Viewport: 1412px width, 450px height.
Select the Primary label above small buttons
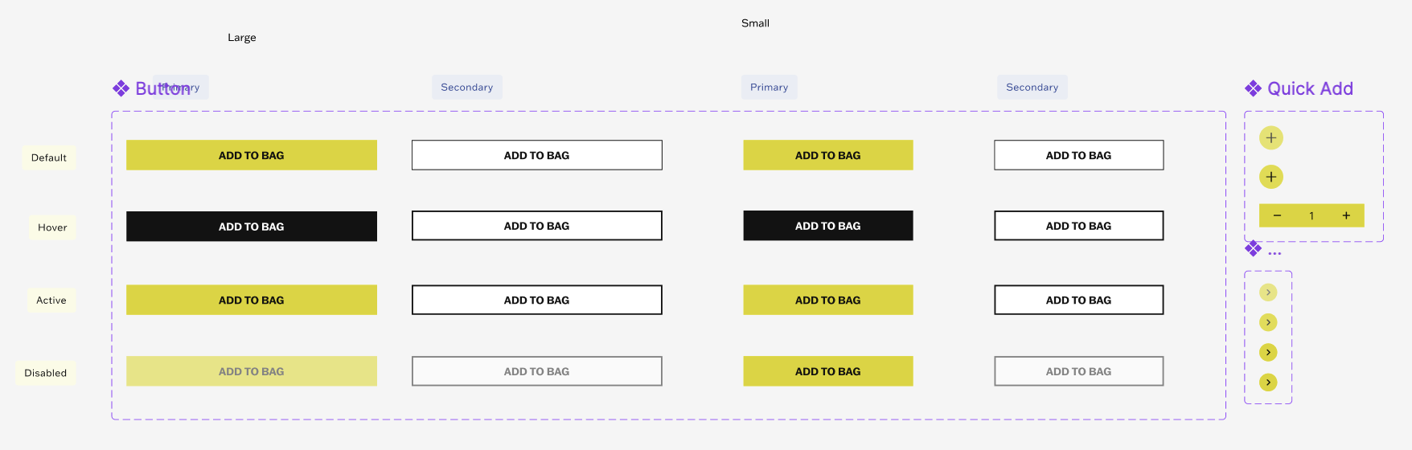pos(769,87)
